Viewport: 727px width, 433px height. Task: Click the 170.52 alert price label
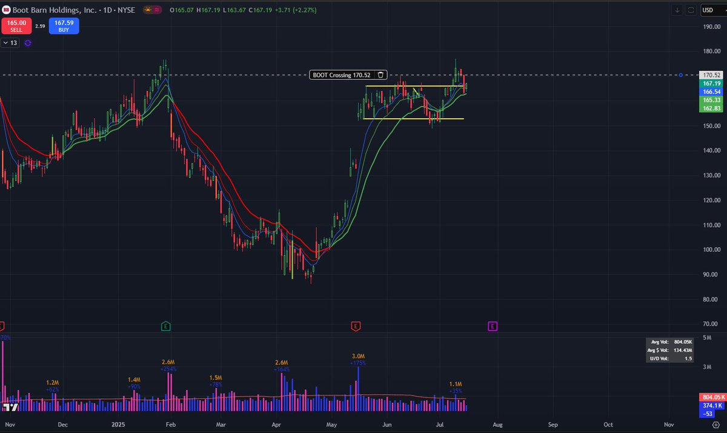pos(710,75)
